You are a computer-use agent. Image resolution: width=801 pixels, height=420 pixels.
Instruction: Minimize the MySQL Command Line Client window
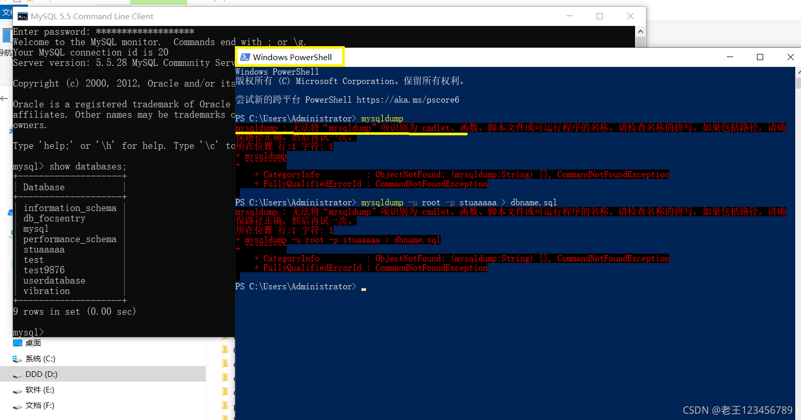pyautogui.click(x=570, y=16)
